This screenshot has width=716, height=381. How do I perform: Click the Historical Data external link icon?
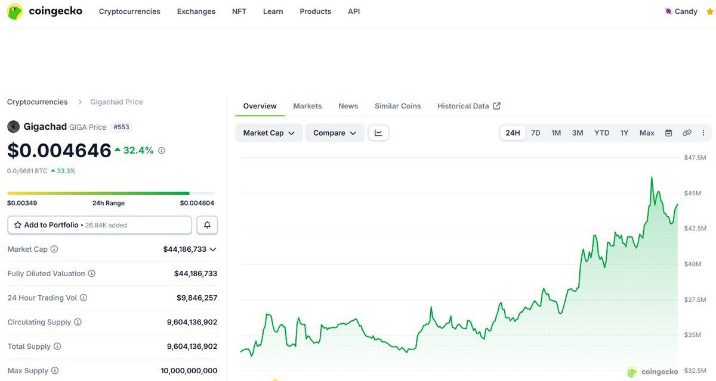(x=497, y=106)
